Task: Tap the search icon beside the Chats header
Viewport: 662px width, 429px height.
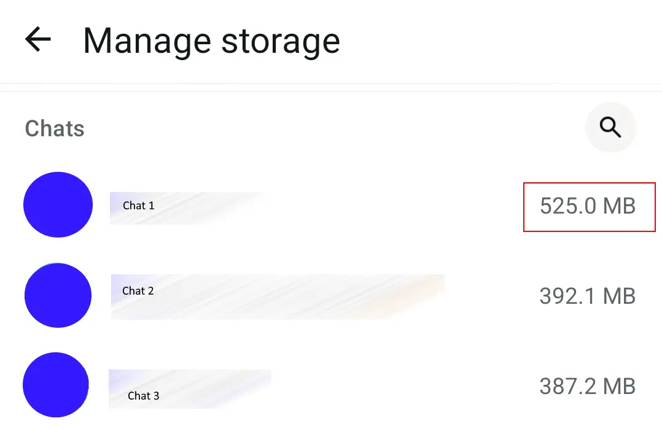Action: click(610, 127)
